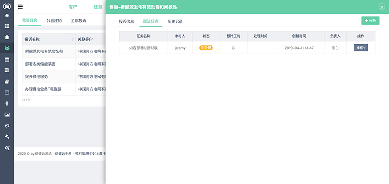Click the 织蝶云手册 footer link
The width and height of the screenshot is (389, 184).
pos(63,154)
